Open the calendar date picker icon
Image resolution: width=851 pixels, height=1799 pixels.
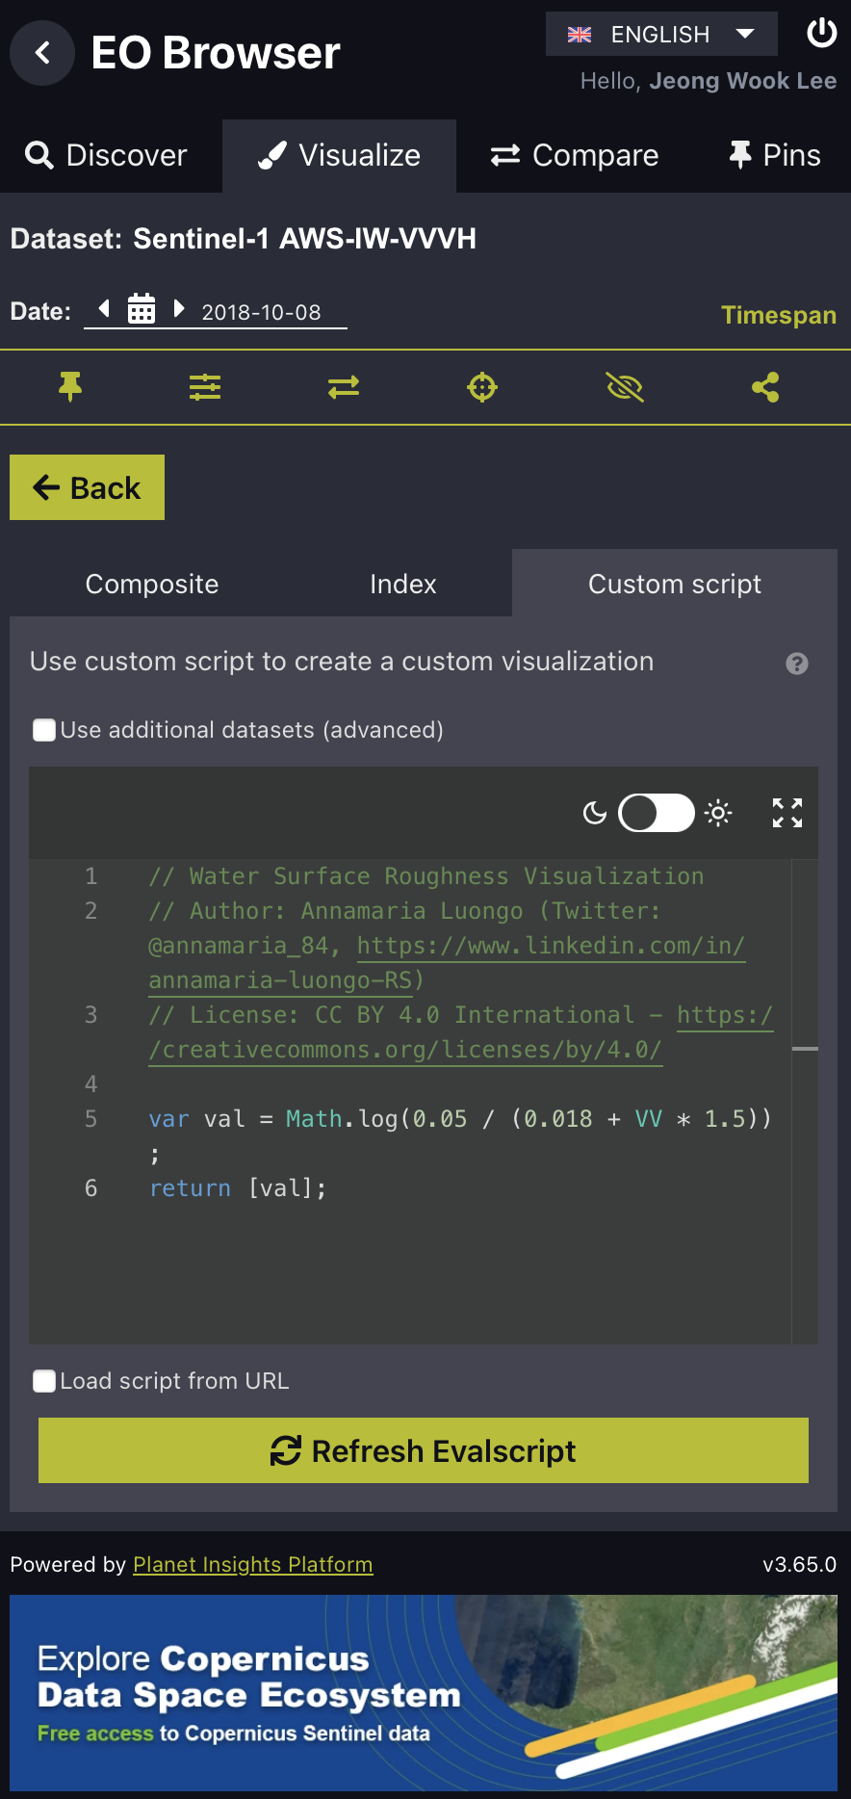142,309
